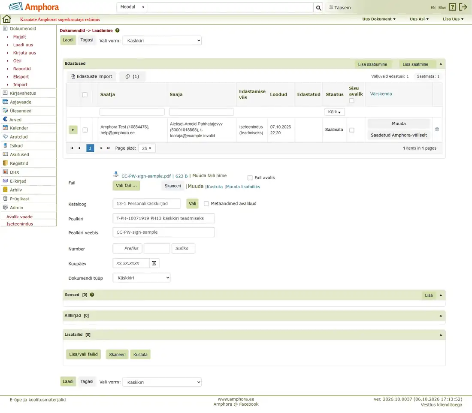
Task: Open Kirjavahetus in the sidebar
Action: 23,93
